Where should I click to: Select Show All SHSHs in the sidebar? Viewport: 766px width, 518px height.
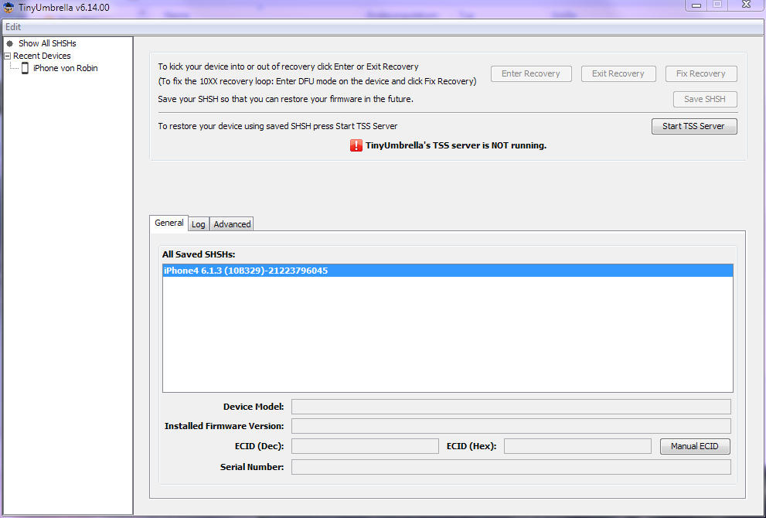[47, 43]
